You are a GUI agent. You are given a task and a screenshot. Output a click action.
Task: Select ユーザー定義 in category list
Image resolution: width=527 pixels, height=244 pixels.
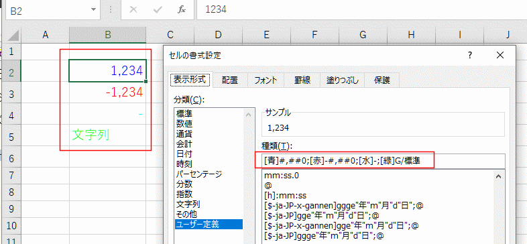click(x=209, y=224)
